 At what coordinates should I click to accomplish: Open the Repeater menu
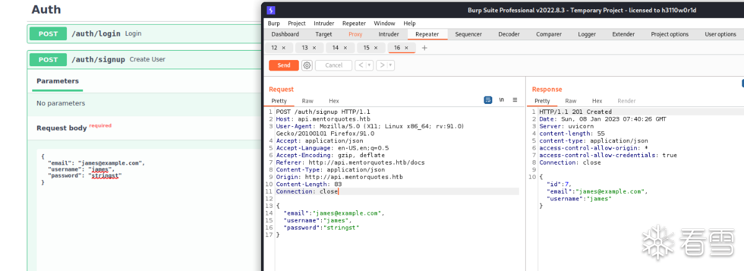pyautogui.click(x=354, y=24)
